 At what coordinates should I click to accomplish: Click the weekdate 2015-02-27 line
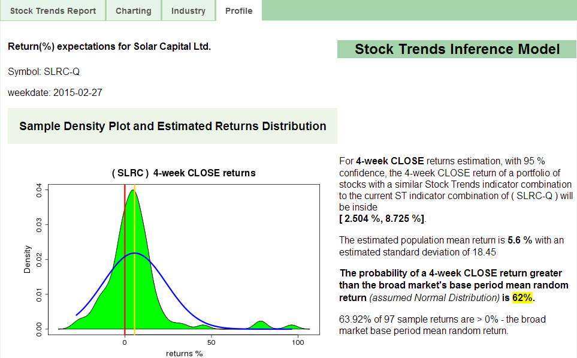(x=55, y=92)
